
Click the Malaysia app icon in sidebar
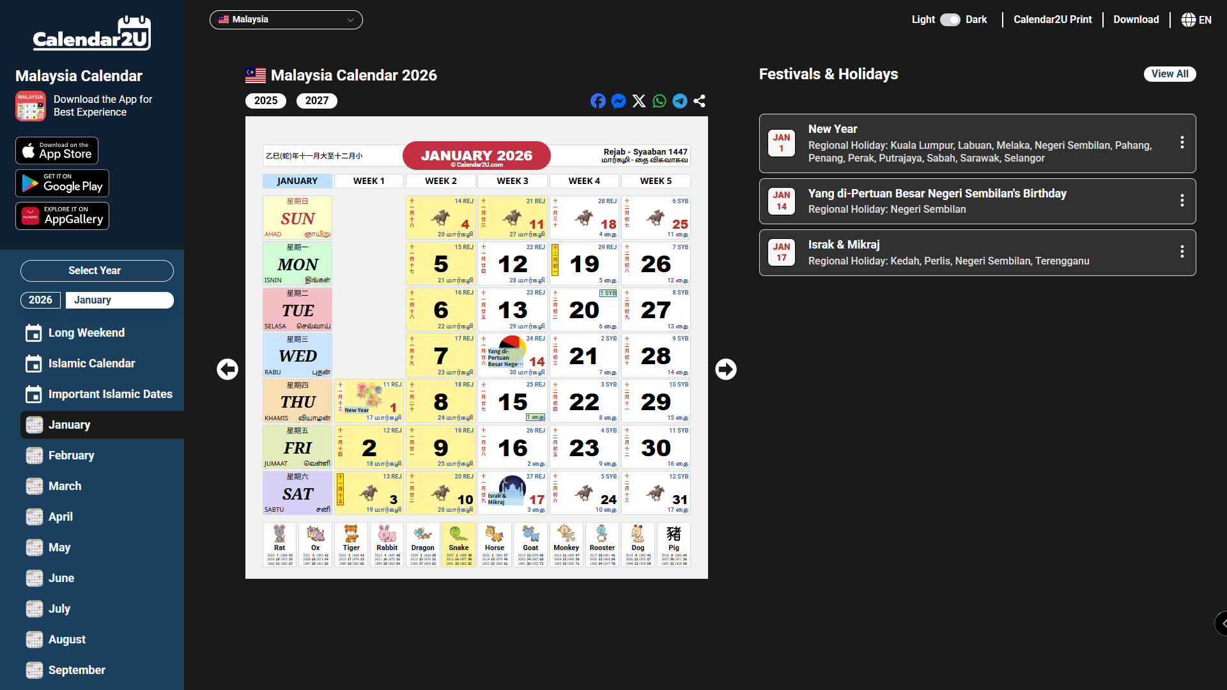[31, 106]
